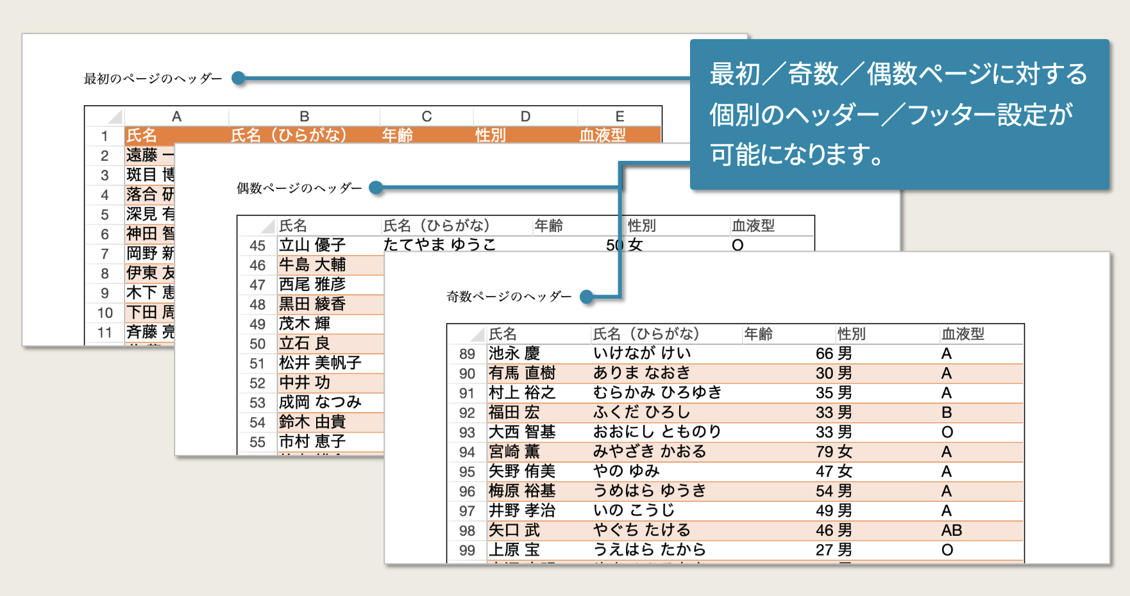Click the 松井 美帆子 cell
This screenshot has width=1130, height=596.
pos(330,363)
